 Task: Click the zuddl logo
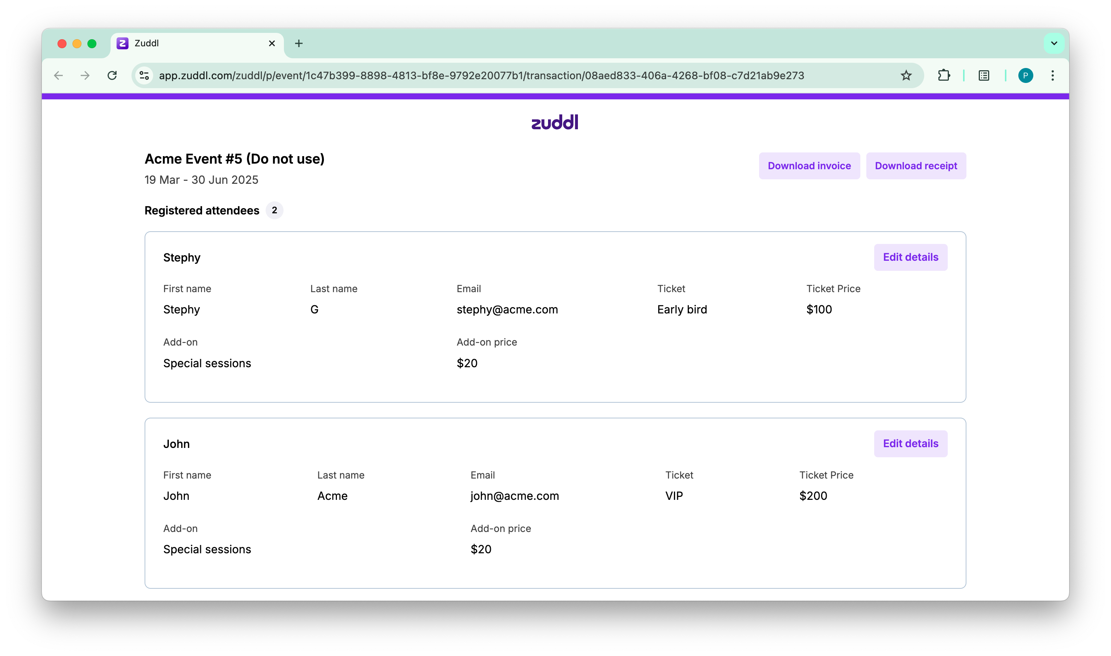point(555,122)
